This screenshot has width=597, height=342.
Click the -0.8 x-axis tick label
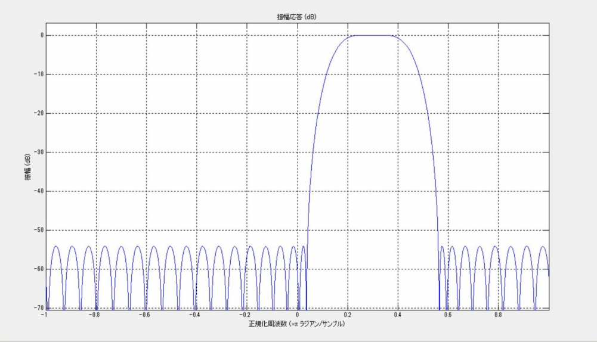coord(95,315)
